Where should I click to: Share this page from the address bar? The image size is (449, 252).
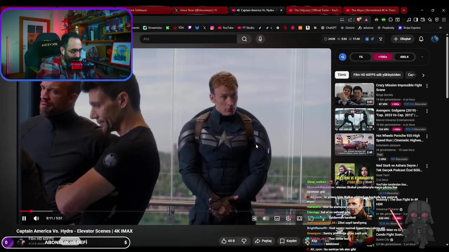(350, 20)
